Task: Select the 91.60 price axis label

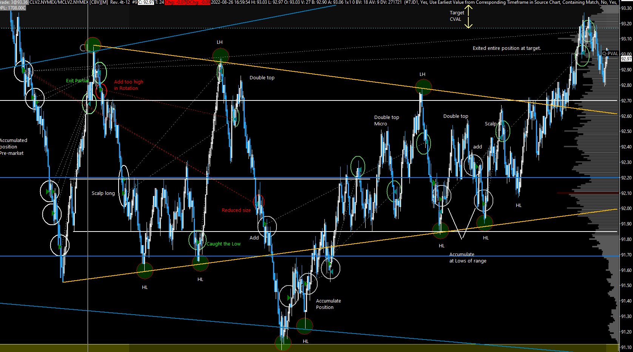Action: pos(626,270)
